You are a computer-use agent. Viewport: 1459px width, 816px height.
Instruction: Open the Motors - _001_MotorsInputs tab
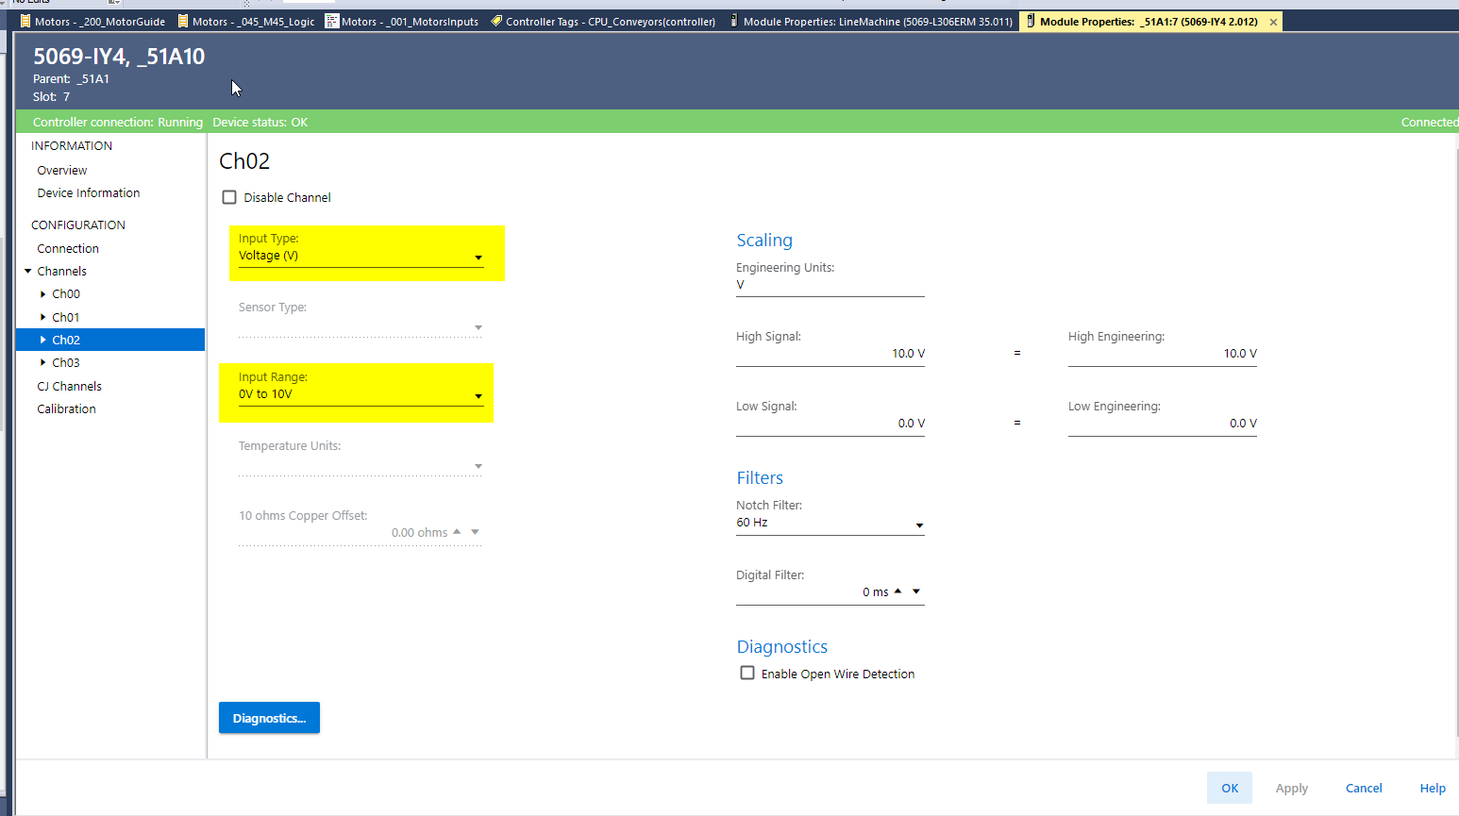pos(403,22)
